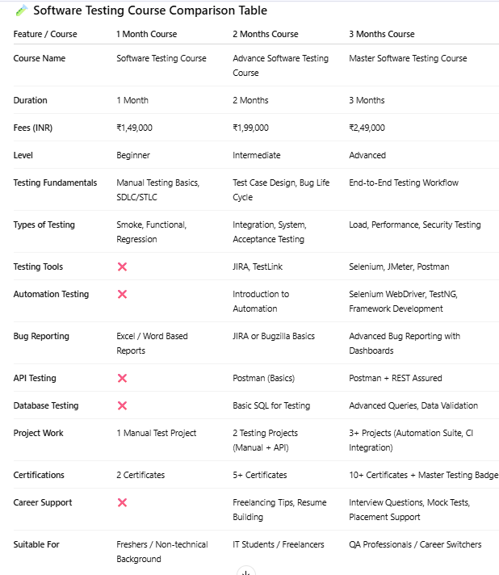Select the '2 Months Course' column header

click(265, 34)
